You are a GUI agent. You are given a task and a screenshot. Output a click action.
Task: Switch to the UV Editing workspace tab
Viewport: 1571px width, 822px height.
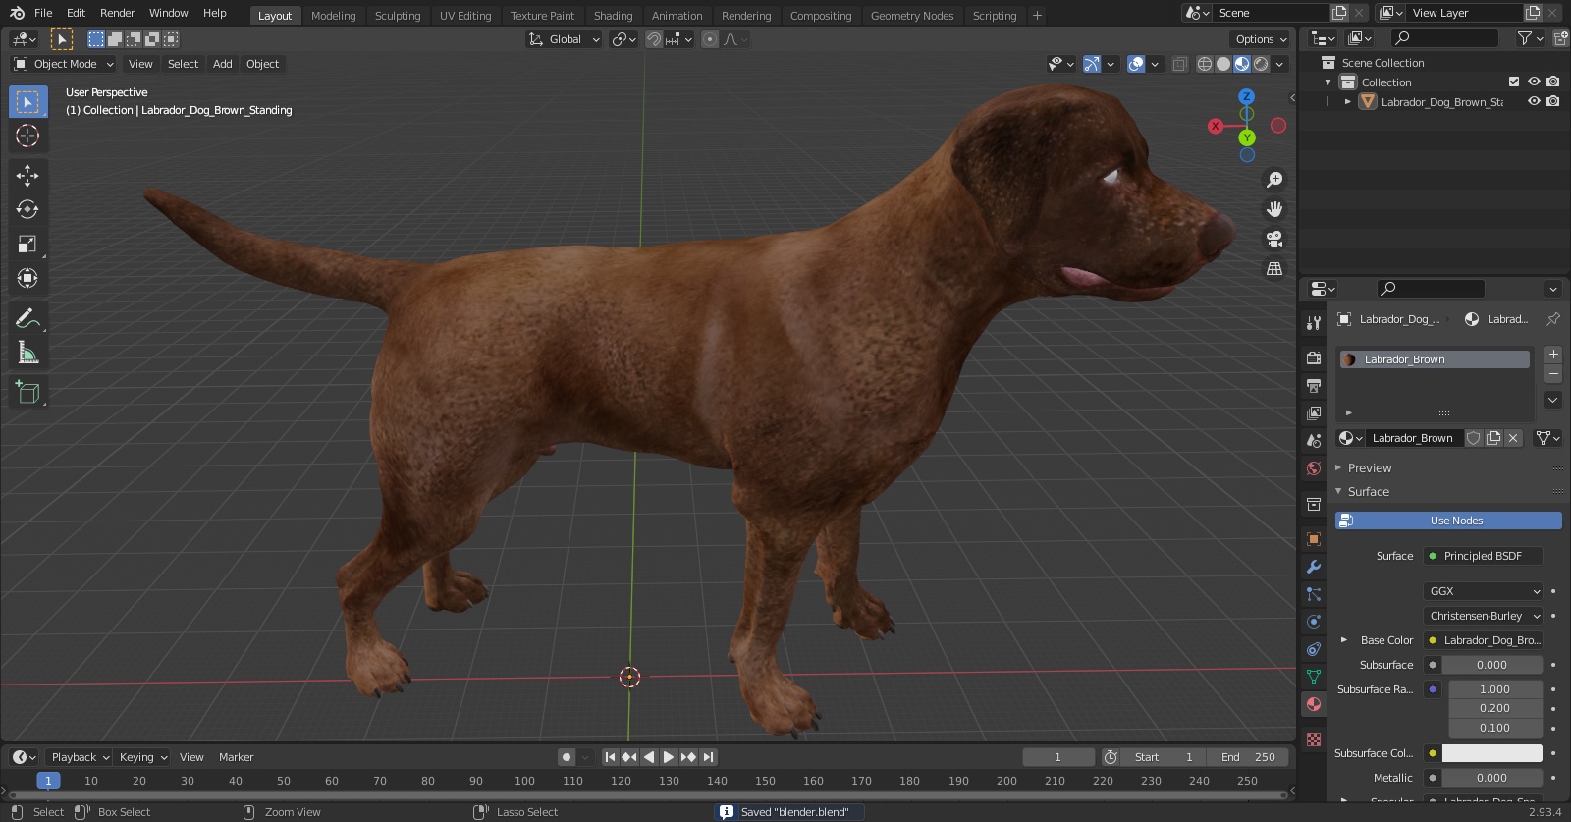tap(465, 15)
